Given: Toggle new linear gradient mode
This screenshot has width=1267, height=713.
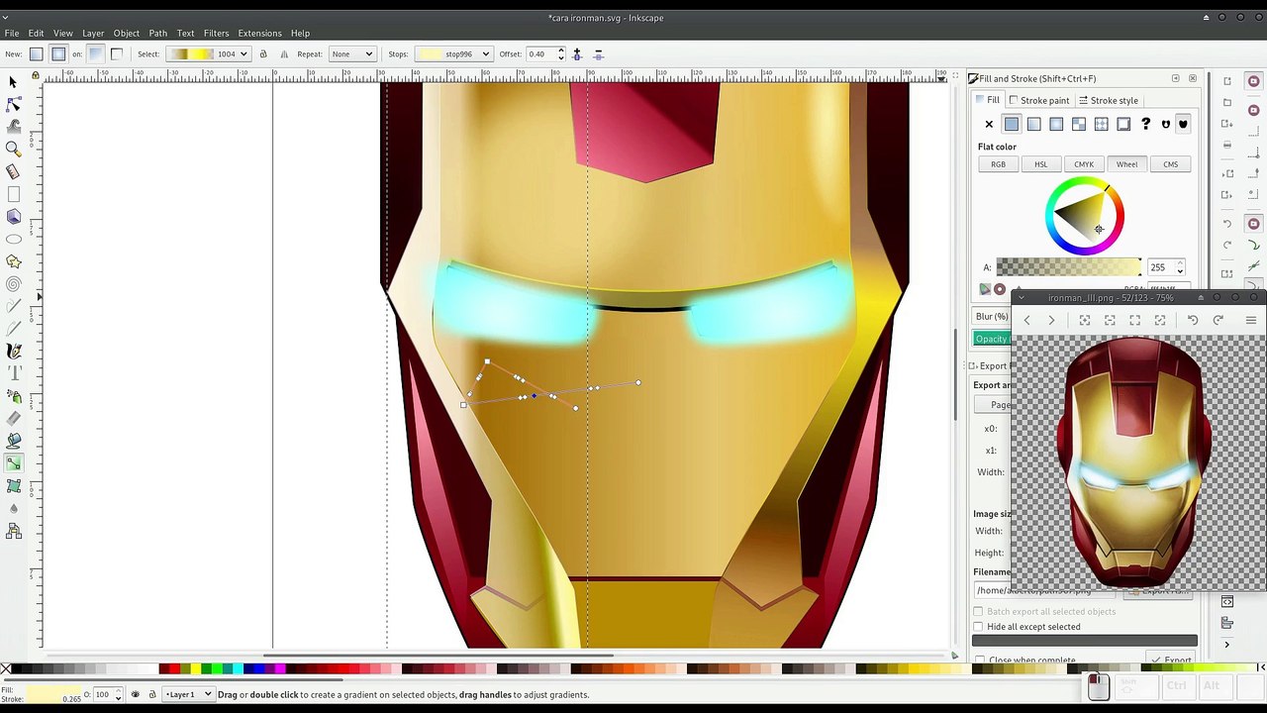Looking at the screenshot, I should coord(37,54).
